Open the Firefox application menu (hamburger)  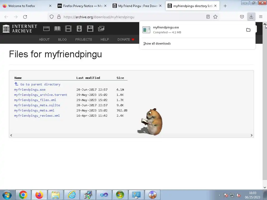pos(261,17)
